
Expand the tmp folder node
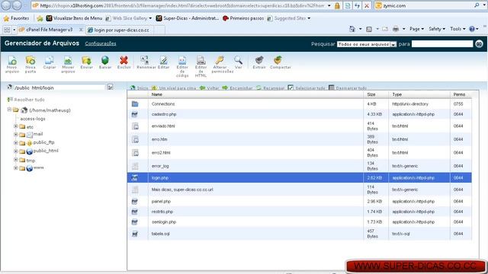(15, 160)
